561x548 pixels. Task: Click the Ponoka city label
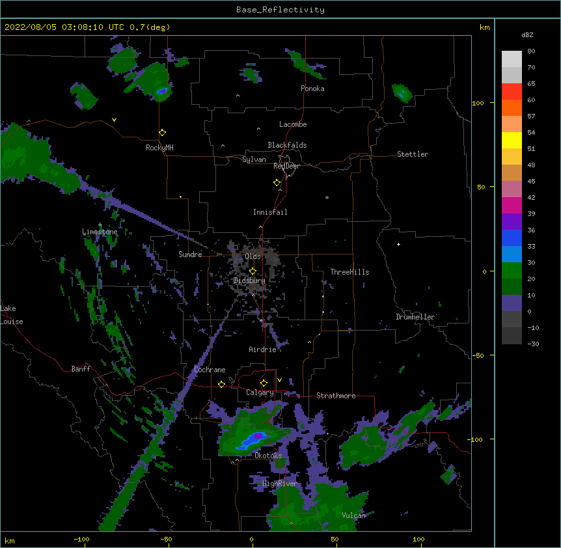312,89
